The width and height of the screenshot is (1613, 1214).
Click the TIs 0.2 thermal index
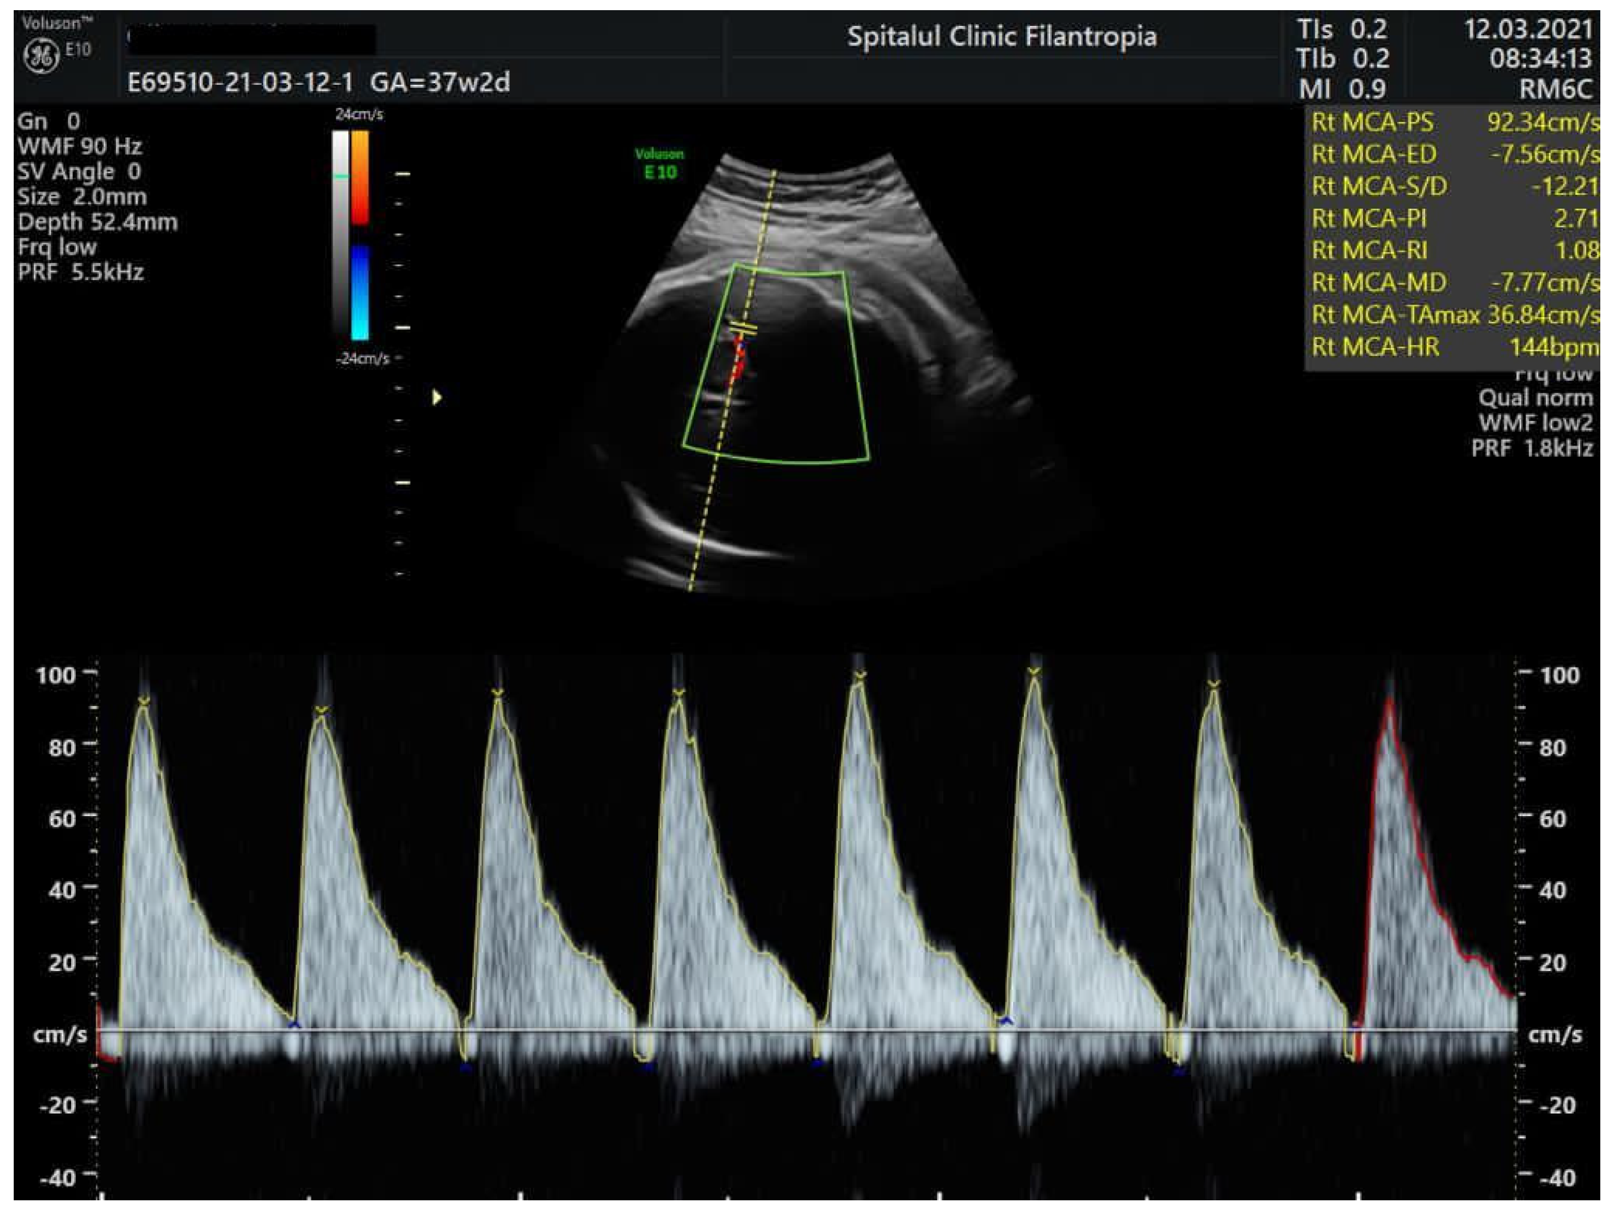(x=1342, y=29)
